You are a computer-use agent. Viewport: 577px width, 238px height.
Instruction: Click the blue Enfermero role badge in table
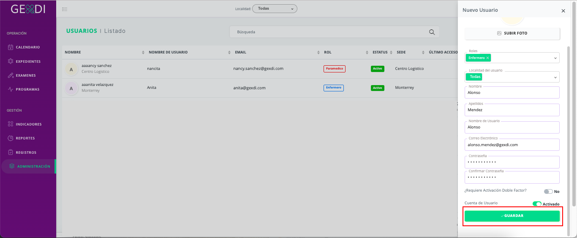tap(334, 88)
